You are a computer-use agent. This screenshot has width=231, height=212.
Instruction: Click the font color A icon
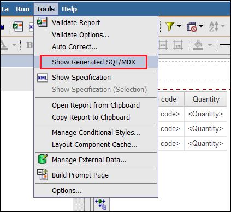click(4, 45)
